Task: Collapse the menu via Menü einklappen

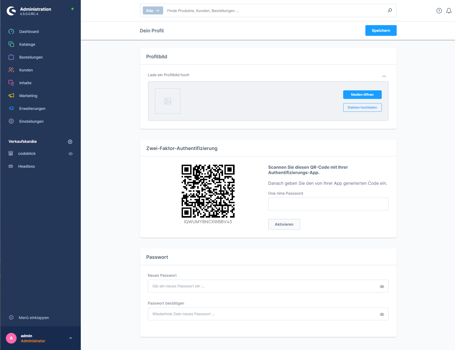Action: [34, 318]
